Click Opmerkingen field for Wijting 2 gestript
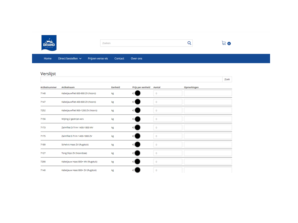Image resolution: width=298 pixels, height=223 pixels. tap(208, 119)
